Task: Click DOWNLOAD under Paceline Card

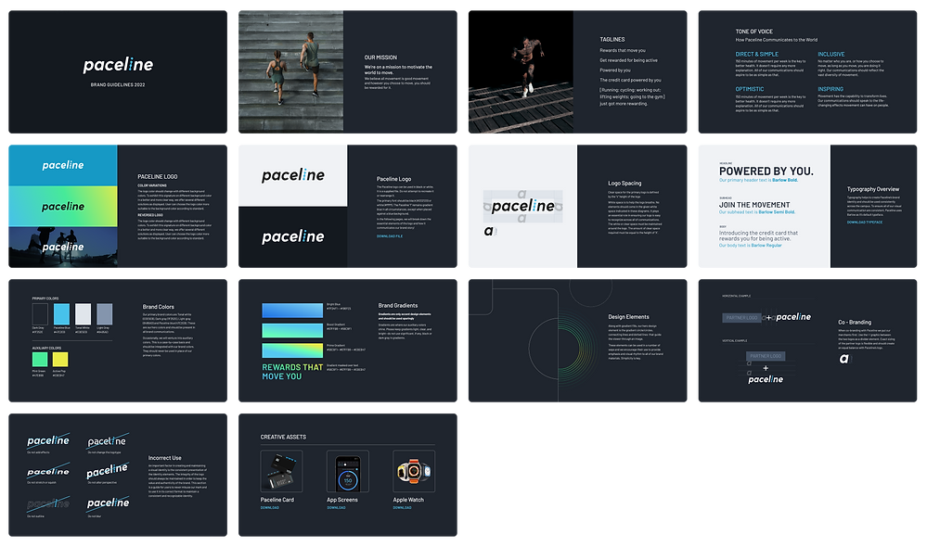Action: coord(270,507)
